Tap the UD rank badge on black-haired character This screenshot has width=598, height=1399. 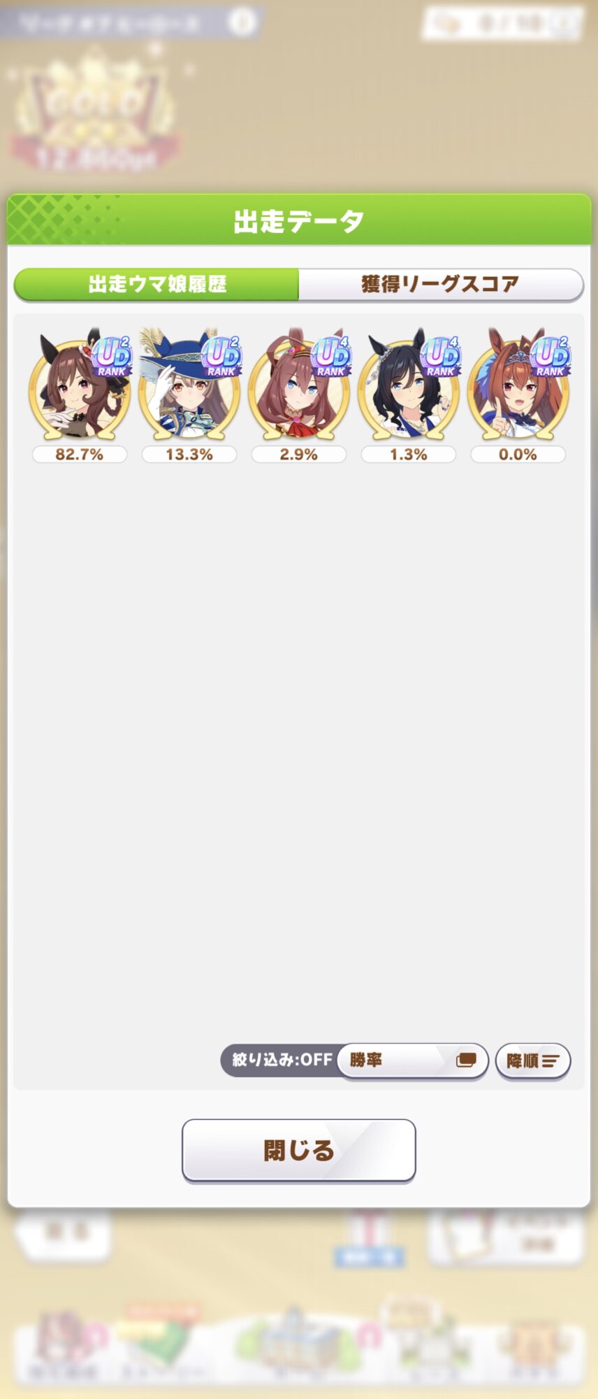441,357
